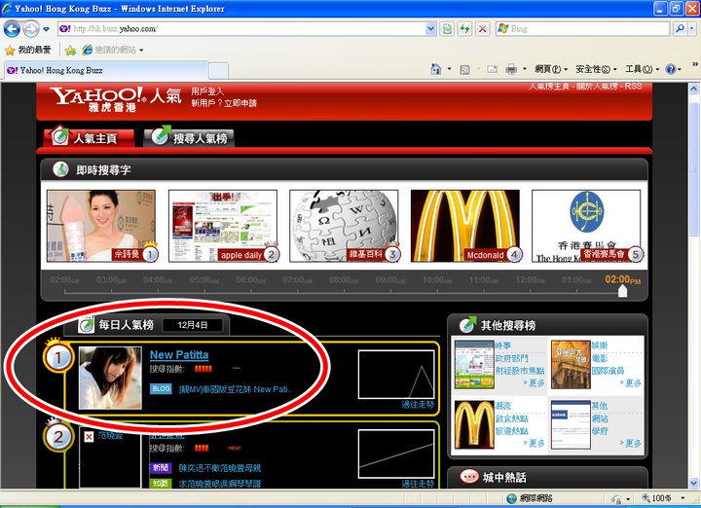
Task: Open apple daily thumbnail ranked 2
Action: (x=223, y=226)
